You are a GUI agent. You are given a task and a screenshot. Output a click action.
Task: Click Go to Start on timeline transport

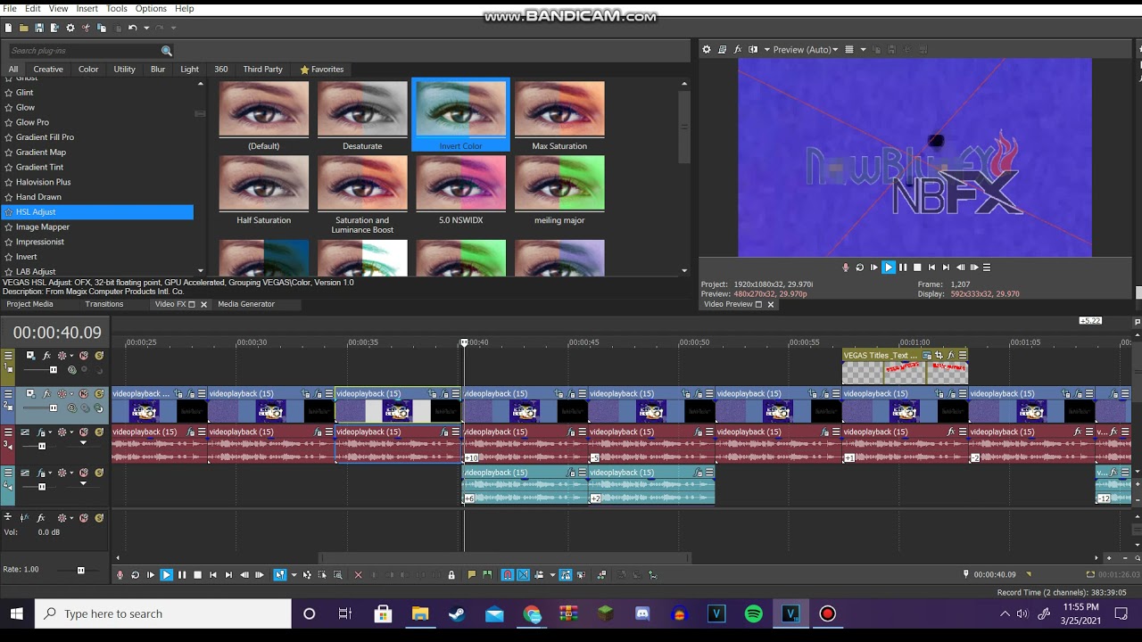click(212, 575)
